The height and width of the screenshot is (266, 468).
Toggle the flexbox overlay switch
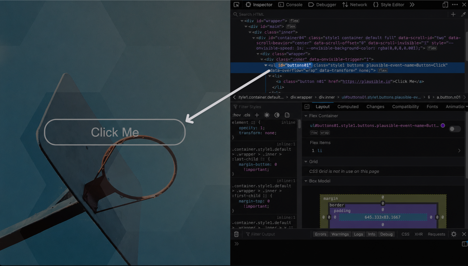click(x=455, y=129)
